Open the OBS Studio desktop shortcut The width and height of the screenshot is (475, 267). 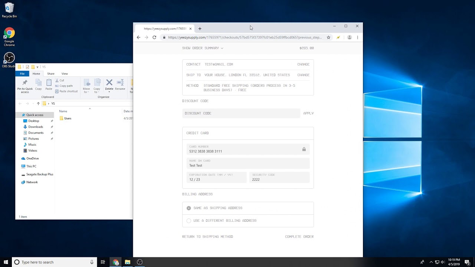click(9, 60)
